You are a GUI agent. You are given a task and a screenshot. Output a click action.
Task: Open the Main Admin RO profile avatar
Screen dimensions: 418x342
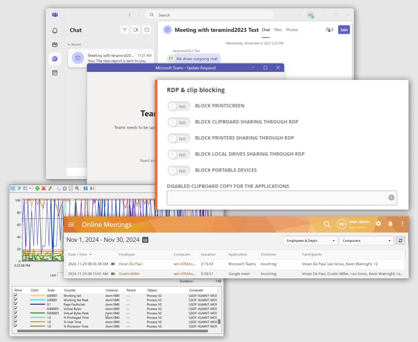(342, 224)
